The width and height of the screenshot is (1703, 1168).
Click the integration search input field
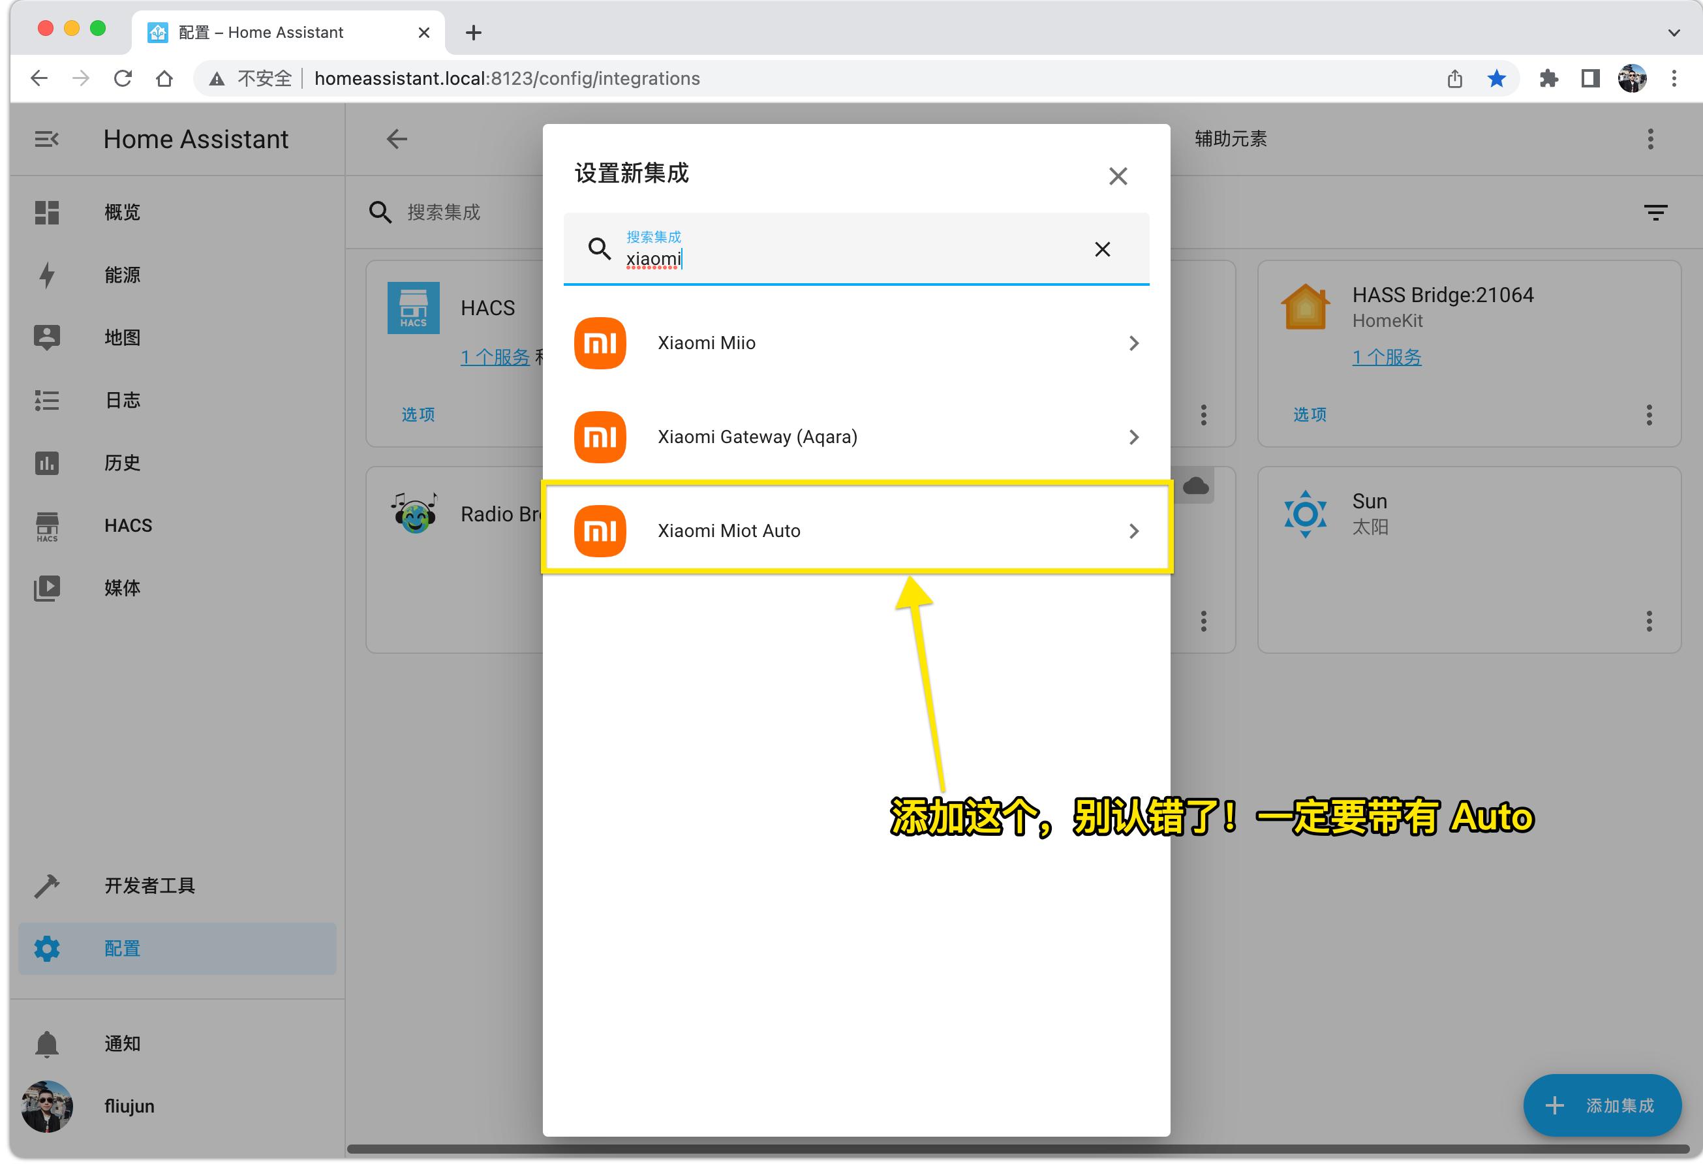[843, 258]
